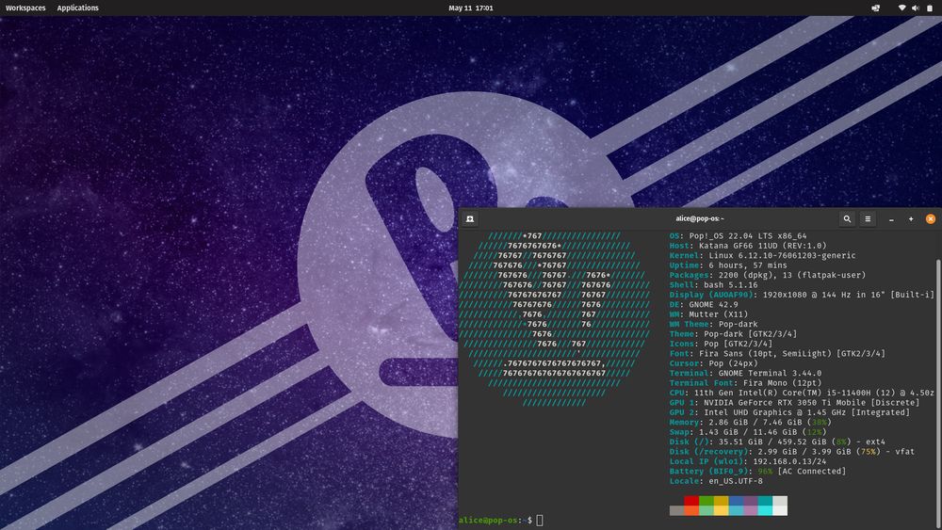Screen dimensions: 942x530
Task: Click the alice@pop-os terminal title
Action: (699, 218)
